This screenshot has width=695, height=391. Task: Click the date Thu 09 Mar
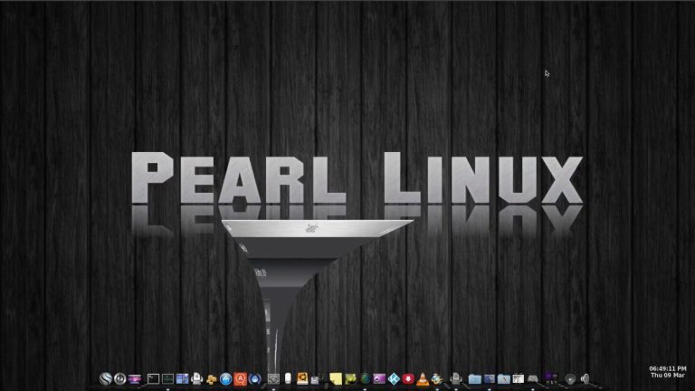point(668,375)
